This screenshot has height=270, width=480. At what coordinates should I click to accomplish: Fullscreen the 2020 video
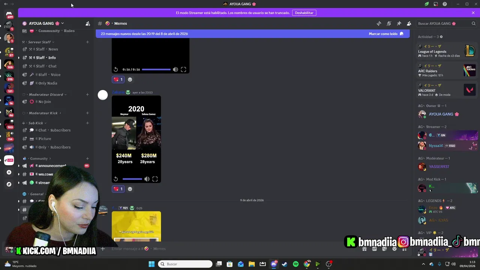[x=155, y=179]
